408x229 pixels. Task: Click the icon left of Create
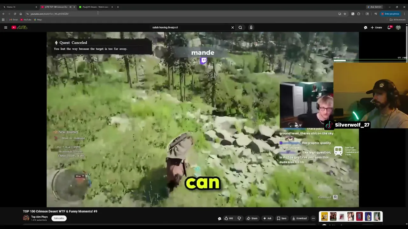pos(365,27)
